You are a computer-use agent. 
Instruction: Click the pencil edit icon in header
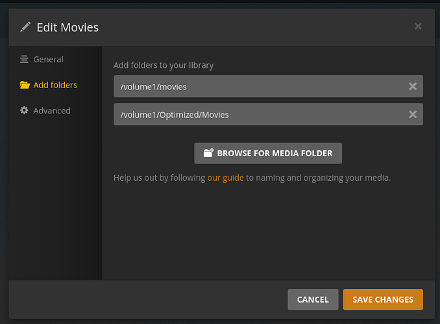coord(25,27)
